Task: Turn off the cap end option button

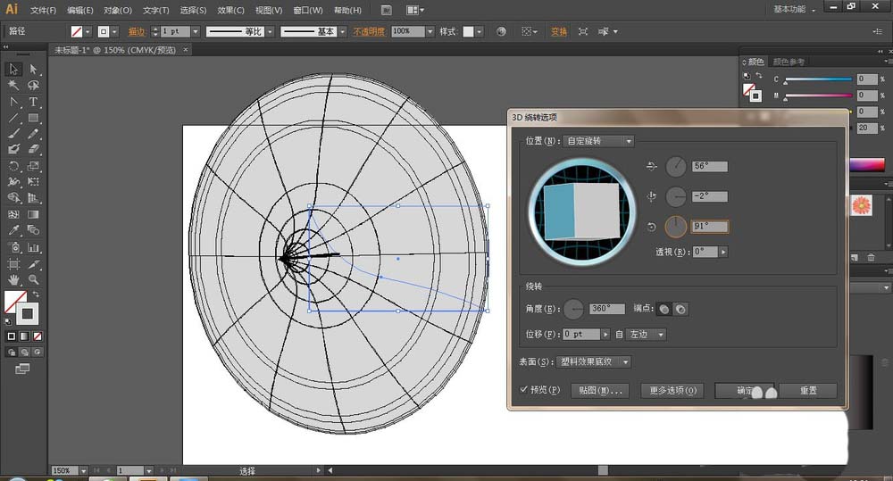Action: (680, 309)
